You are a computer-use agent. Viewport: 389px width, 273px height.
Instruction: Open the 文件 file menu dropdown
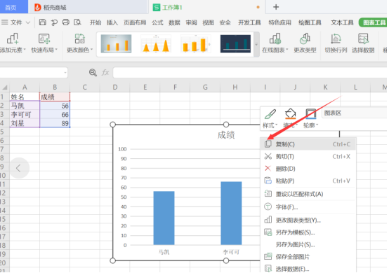point(16,22)
